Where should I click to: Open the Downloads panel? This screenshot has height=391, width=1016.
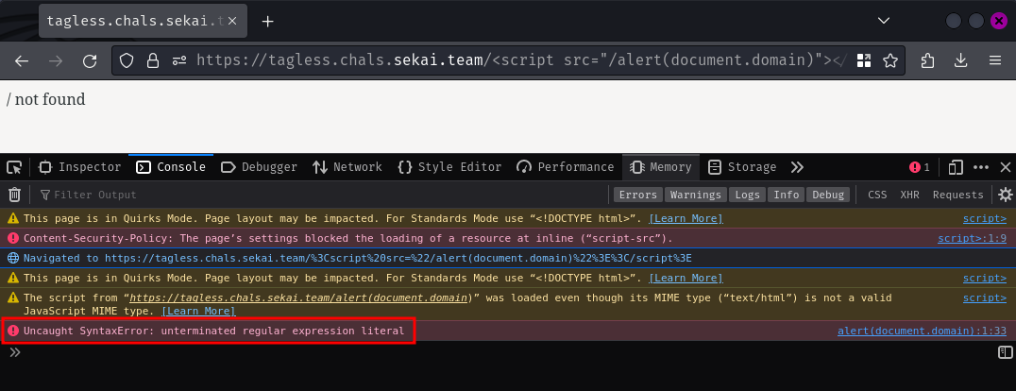point(961,61)
